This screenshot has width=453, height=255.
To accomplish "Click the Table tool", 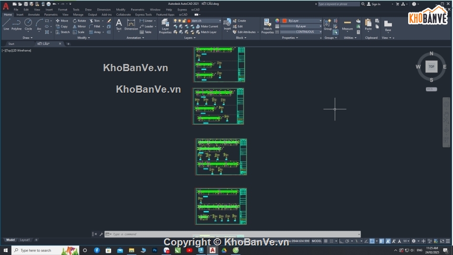I will tap(145, 32).
